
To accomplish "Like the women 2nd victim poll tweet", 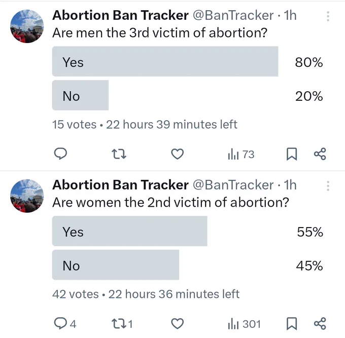I will 178,323.
